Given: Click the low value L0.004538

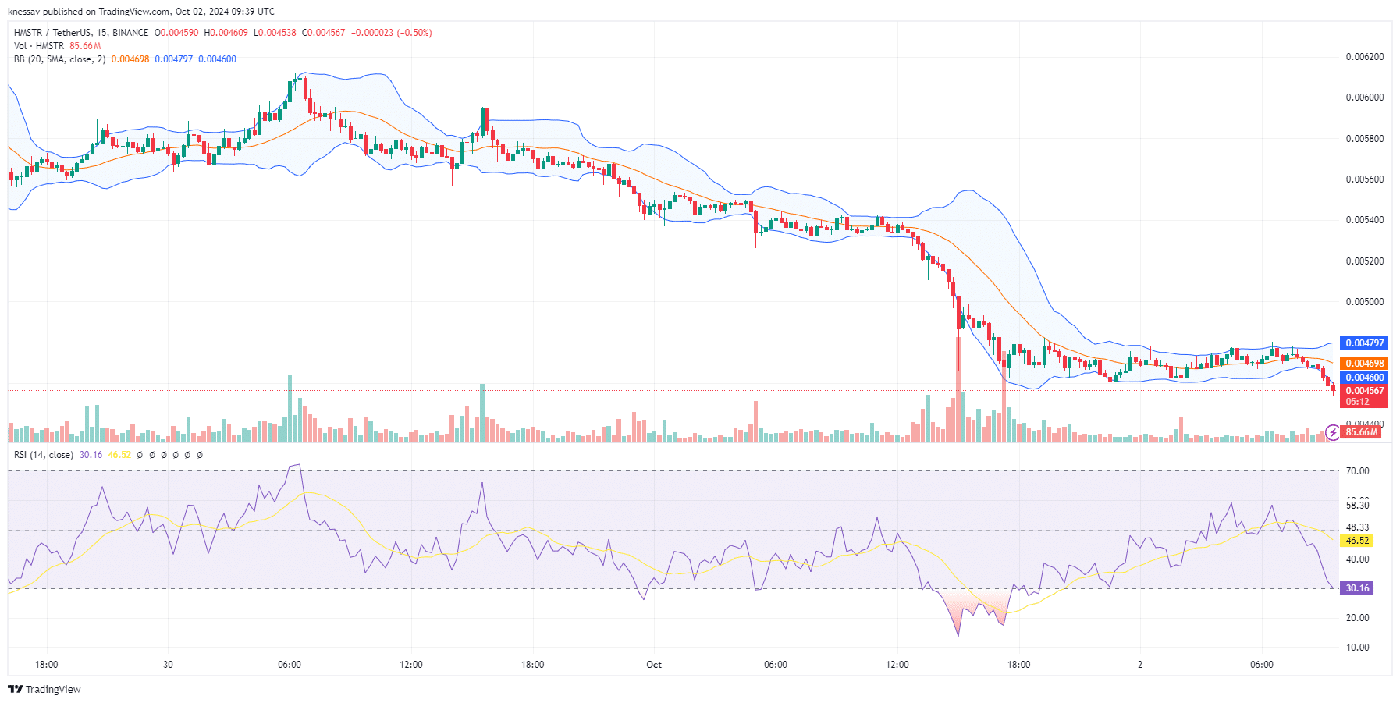Looking at the screenshot, I should point(275,33).
